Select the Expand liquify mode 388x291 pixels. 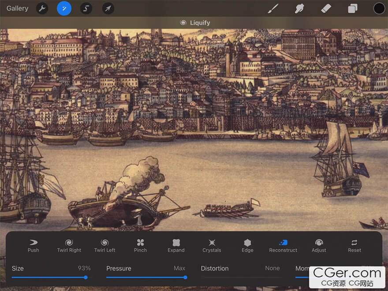click(x=176, y=246)
